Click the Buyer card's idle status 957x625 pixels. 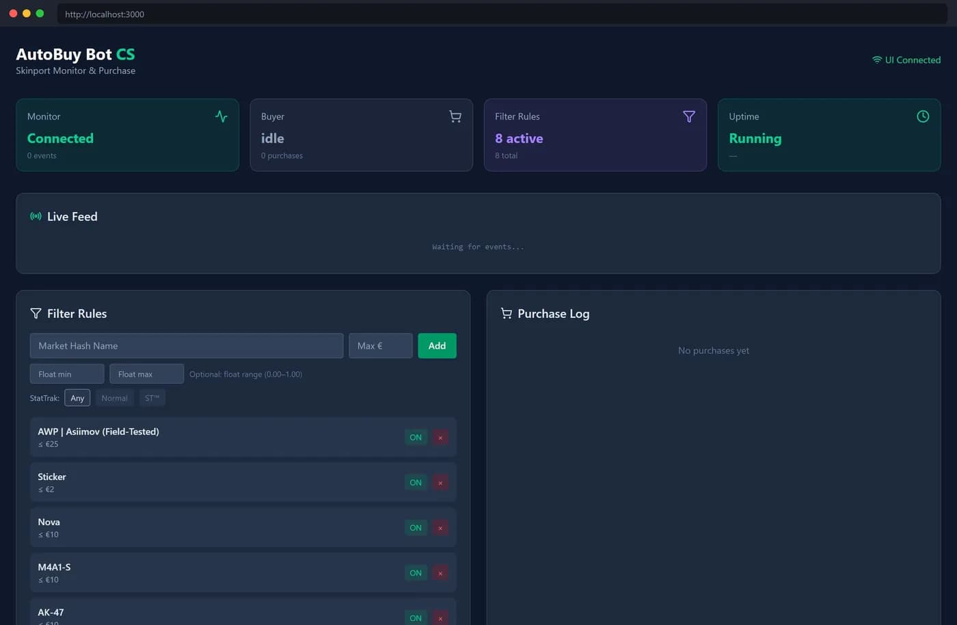[272, 138]
